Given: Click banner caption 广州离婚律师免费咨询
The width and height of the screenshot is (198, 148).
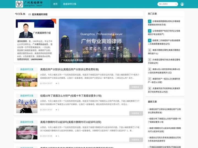Looking at the screenshot, I should pos(72,60).
